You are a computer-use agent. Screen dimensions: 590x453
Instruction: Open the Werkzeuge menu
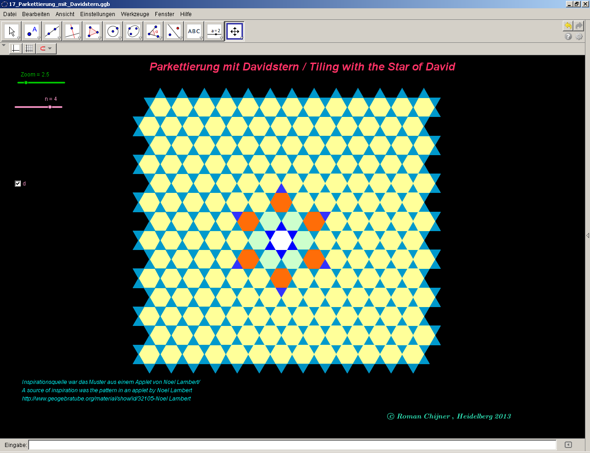tap(135, 14)
